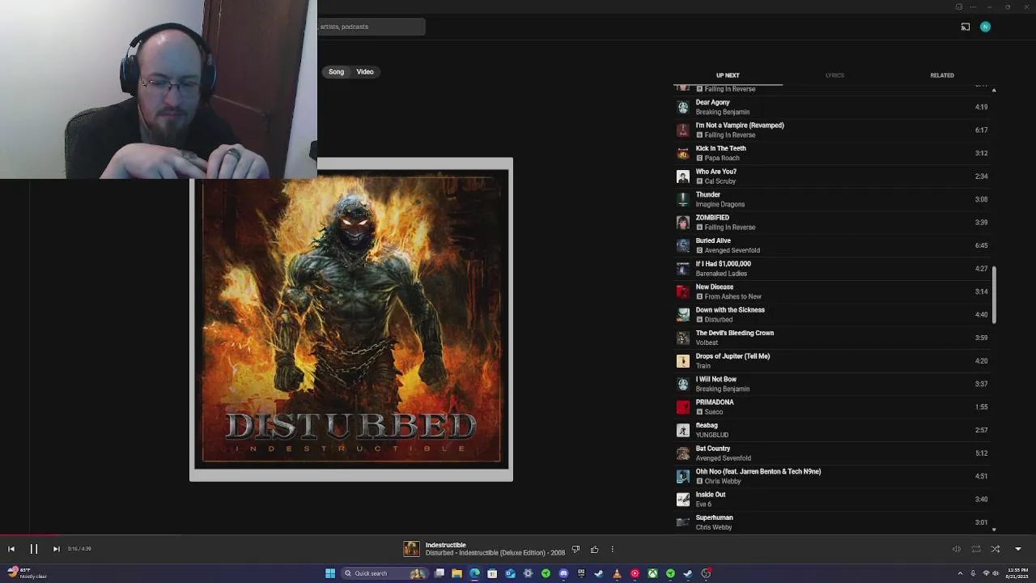
Task: Open YouTube Music taskbar icon
Action: pos(635,573)
